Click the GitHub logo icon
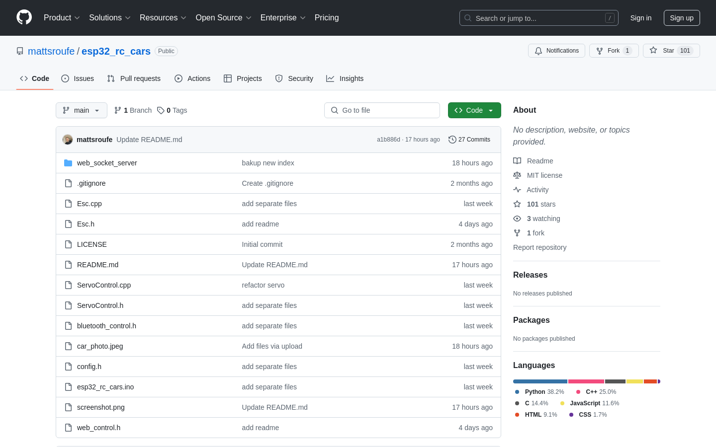Image resolution: width=716 pixels, height=447 pixels. point(24,17)
